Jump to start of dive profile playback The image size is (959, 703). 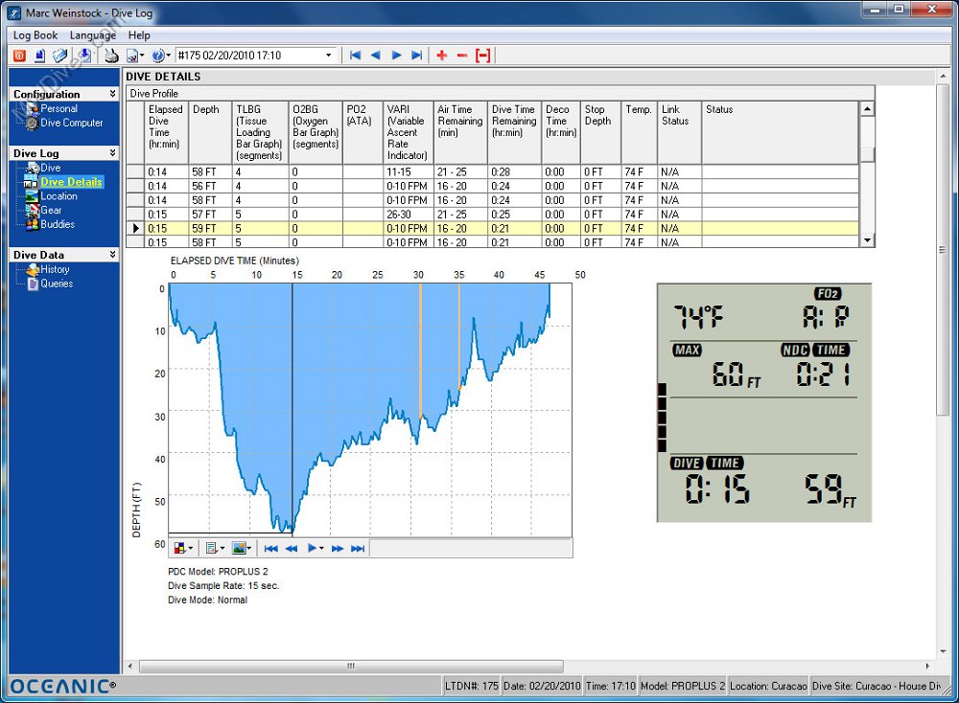[271, 549]
